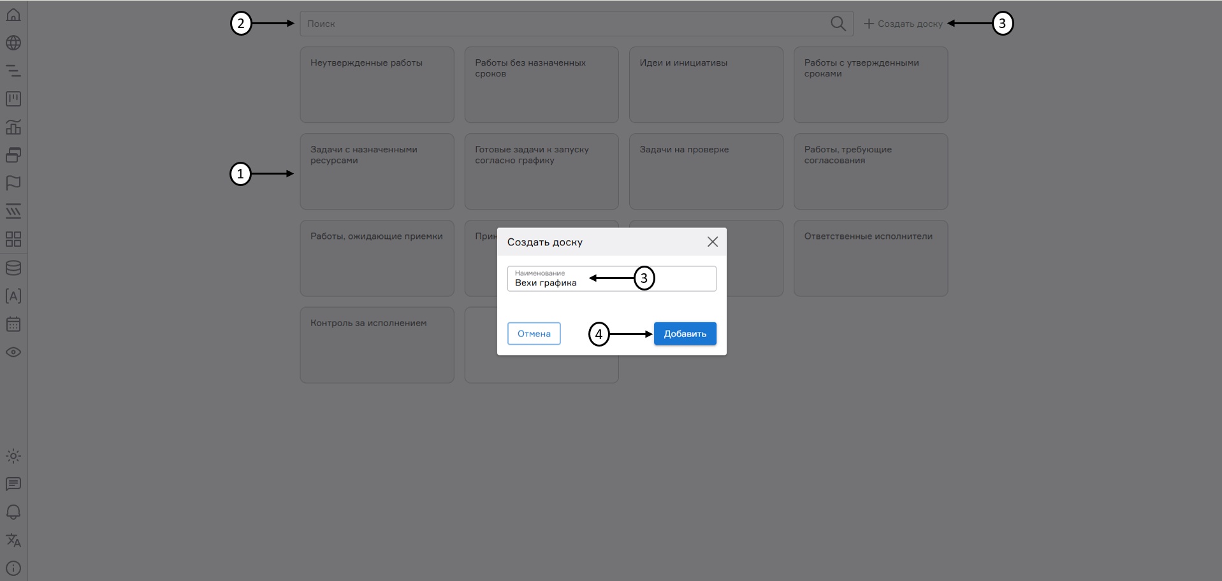Click the Добавить button in the dialog

click(x=685, y=333)
